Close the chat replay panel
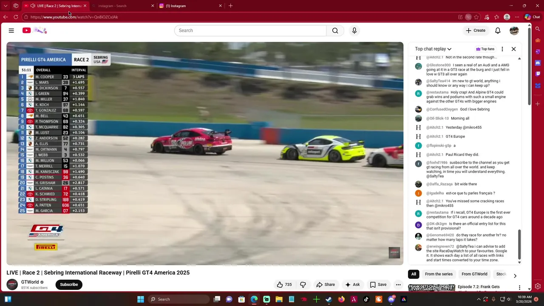The height and width of the screenshot is (306, 544). click(x=513, y=49)
